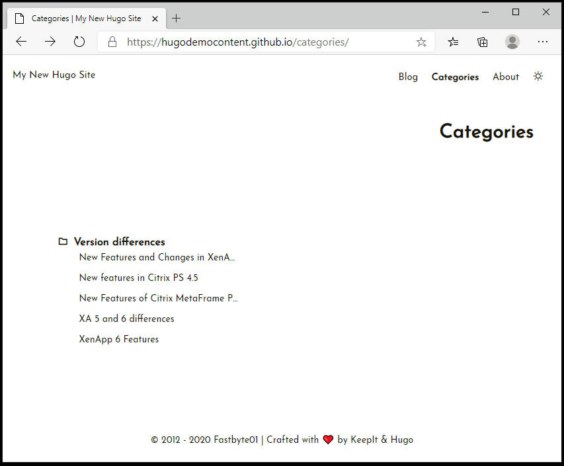Refresh the current page
564x466 pixels.
tap(79, 42)
